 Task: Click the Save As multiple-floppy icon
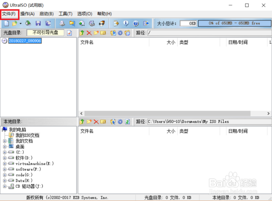click(x=48, y=23)
